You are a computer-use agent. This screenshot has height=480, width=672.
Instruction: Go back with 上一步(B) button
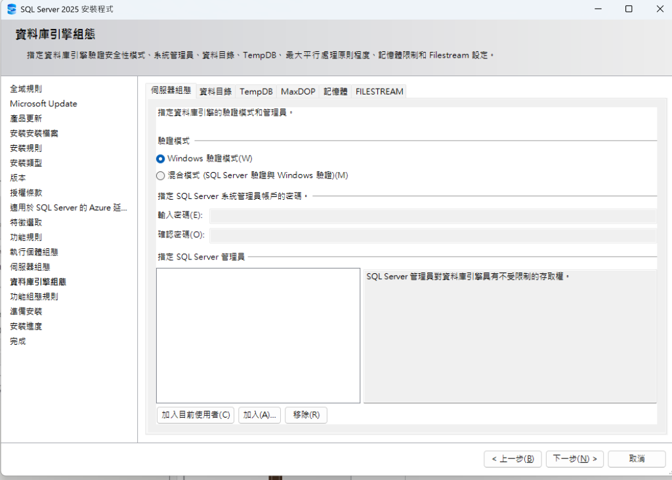pyautogui.click(x=513, y=459)
